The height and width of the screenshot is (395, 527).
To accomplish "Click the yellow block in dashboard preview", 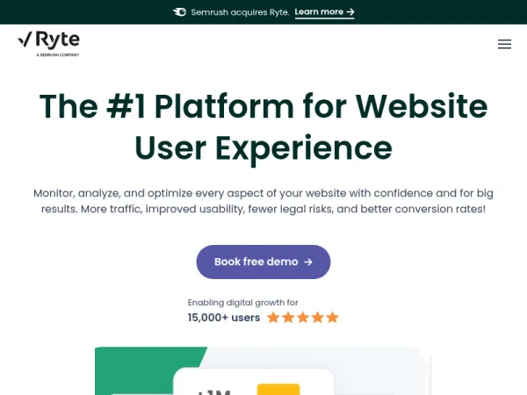I will pyautogui.click(x=278, y=390).
